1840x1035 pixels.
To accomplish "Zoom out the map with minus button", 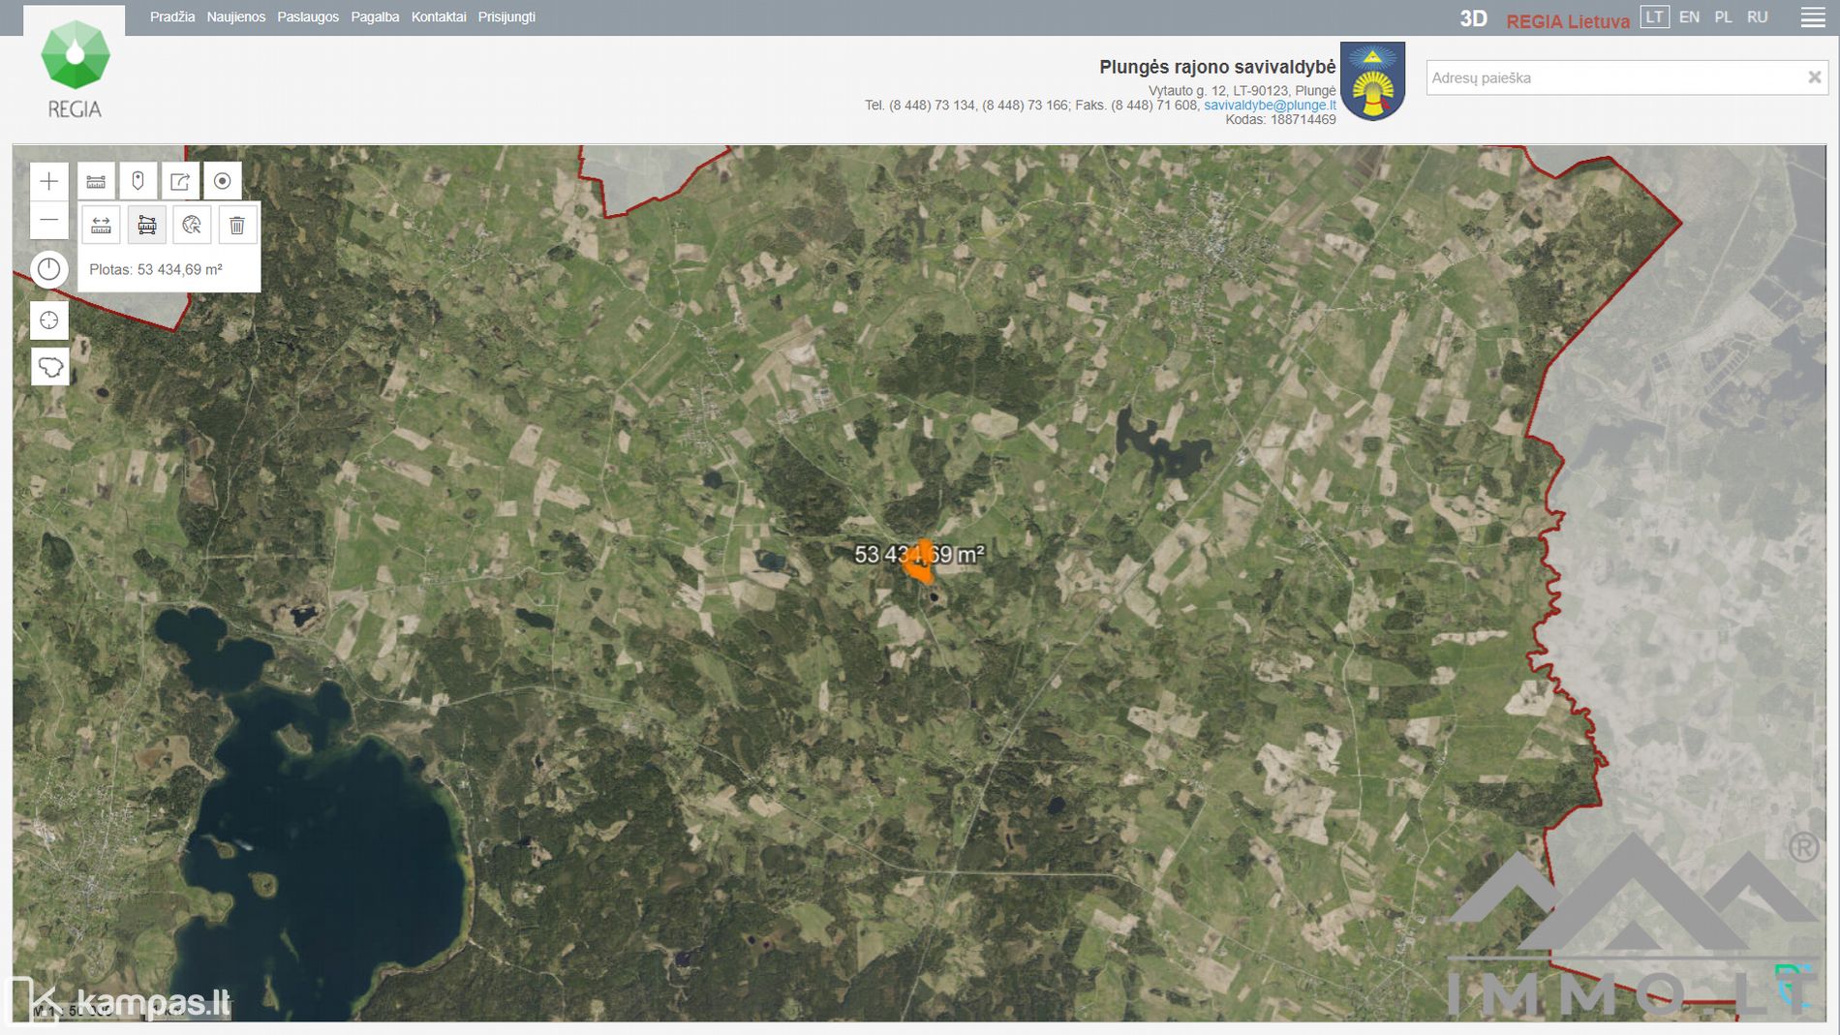I will pos(48,221).
